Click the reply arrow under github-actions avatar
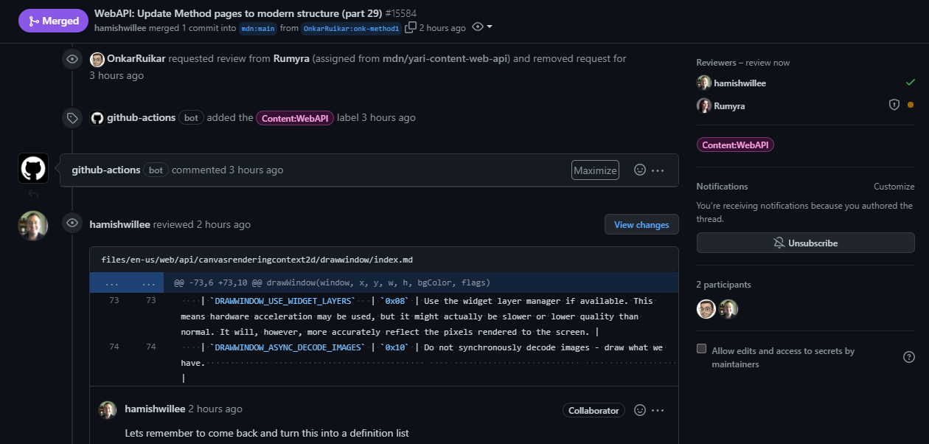The width and height of the screenshot is (929, 444). (x=33, y=195)
